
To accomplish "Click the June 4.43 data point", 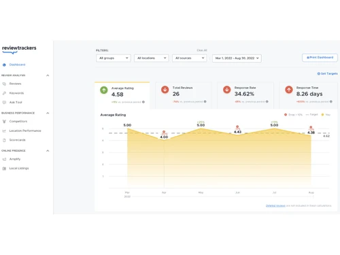I will [237, 135].
